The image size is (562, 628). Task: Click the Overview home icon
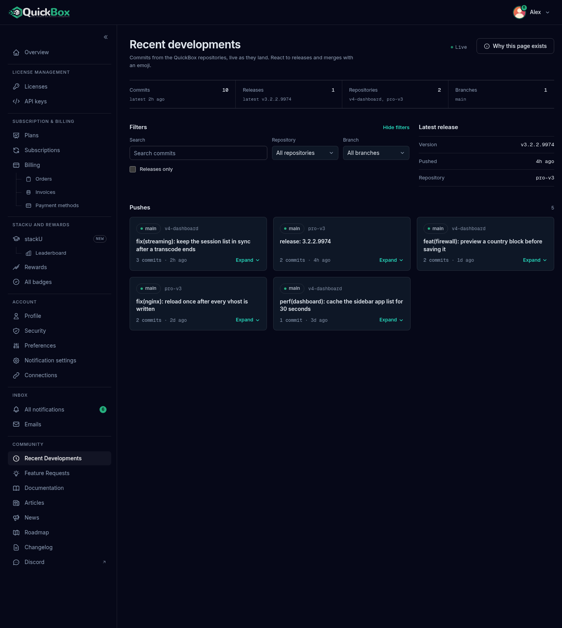coord(16,52)
